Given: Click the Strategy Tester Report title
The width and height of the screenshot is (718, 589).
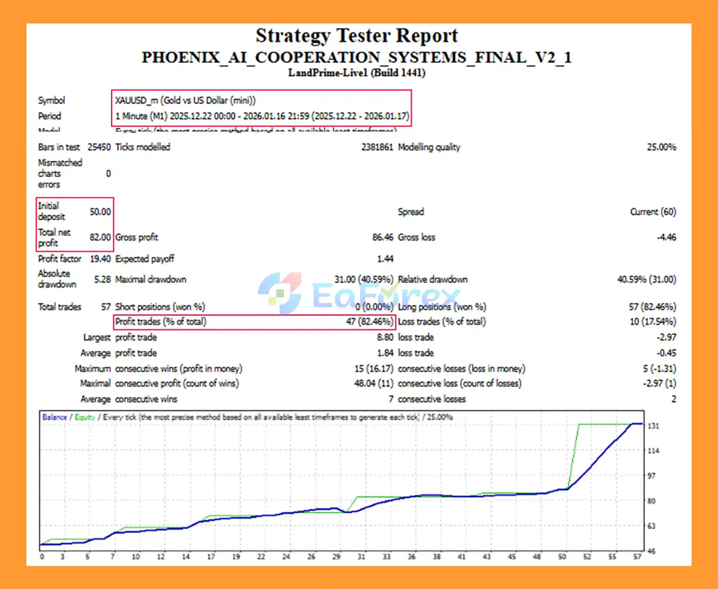Looking at the screenshot, I should [357, 36].
